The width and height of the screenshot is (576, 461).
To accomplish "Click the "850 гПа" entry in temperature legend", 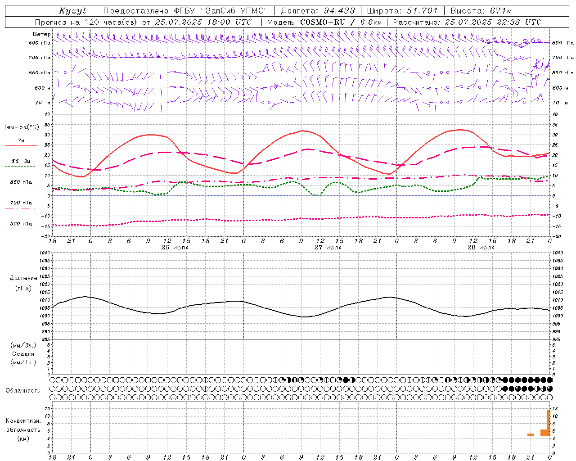I will point(21,182).
